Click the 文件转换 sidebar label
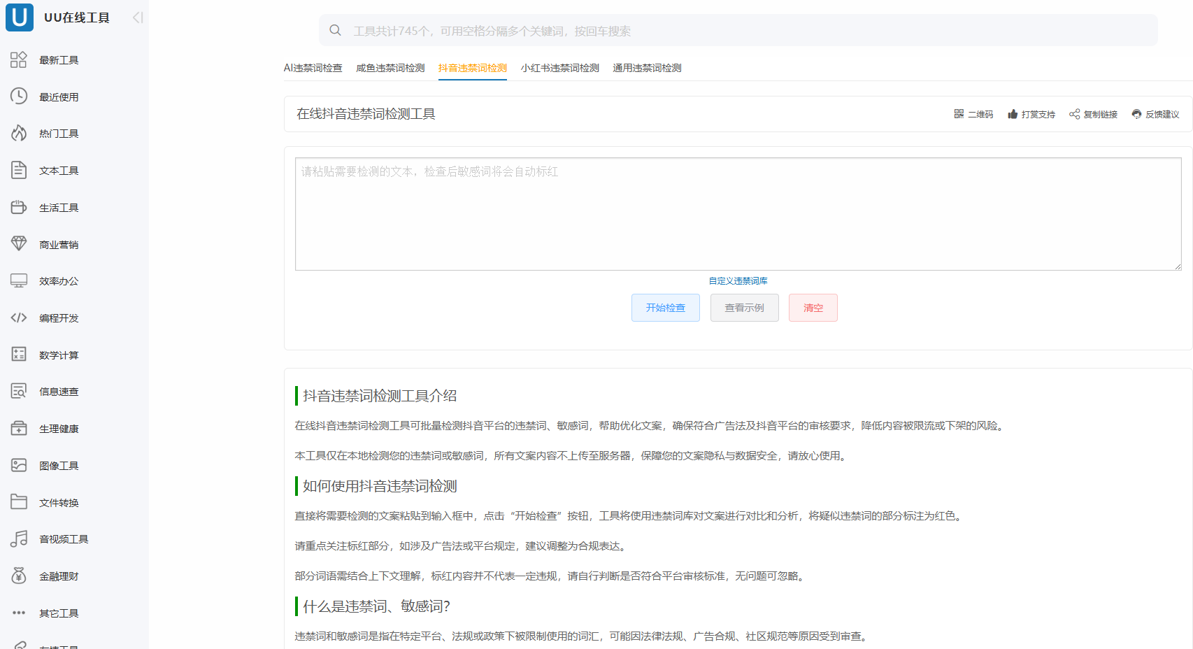Image resolution: width=1193 pixels, height=649 pixels. pos(59,503)
